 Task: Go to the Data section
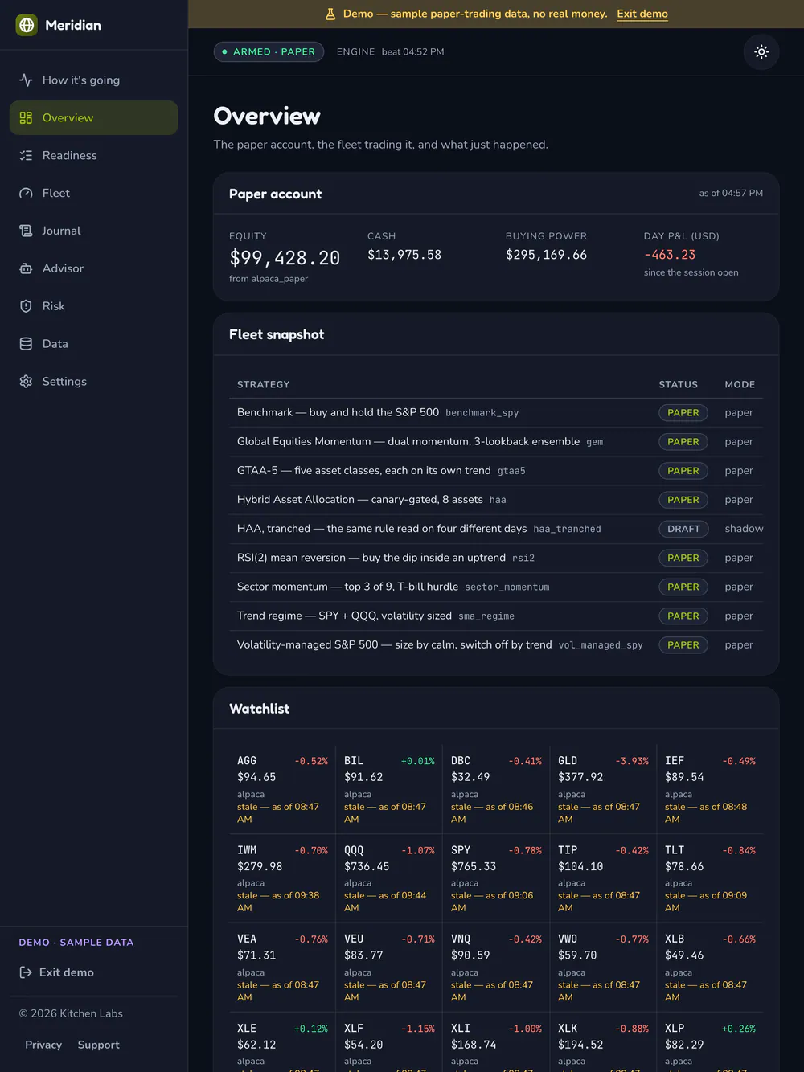pyautogui.click(x=93, y=344)
